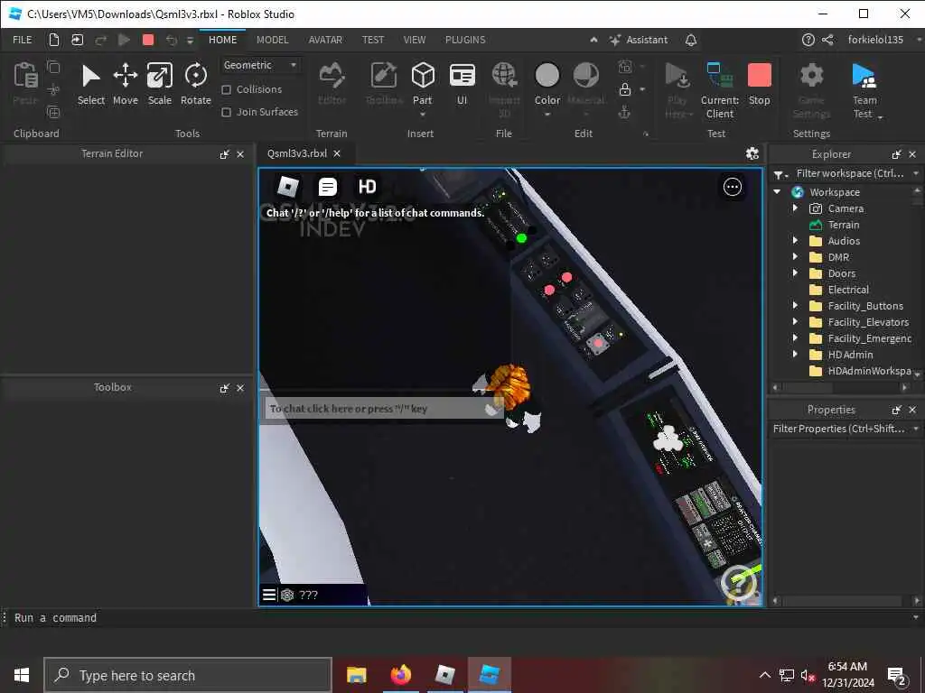Click the in-game chat input box
Image resolution: width=925 pixels, height=693 pixels.
(382, 409)
